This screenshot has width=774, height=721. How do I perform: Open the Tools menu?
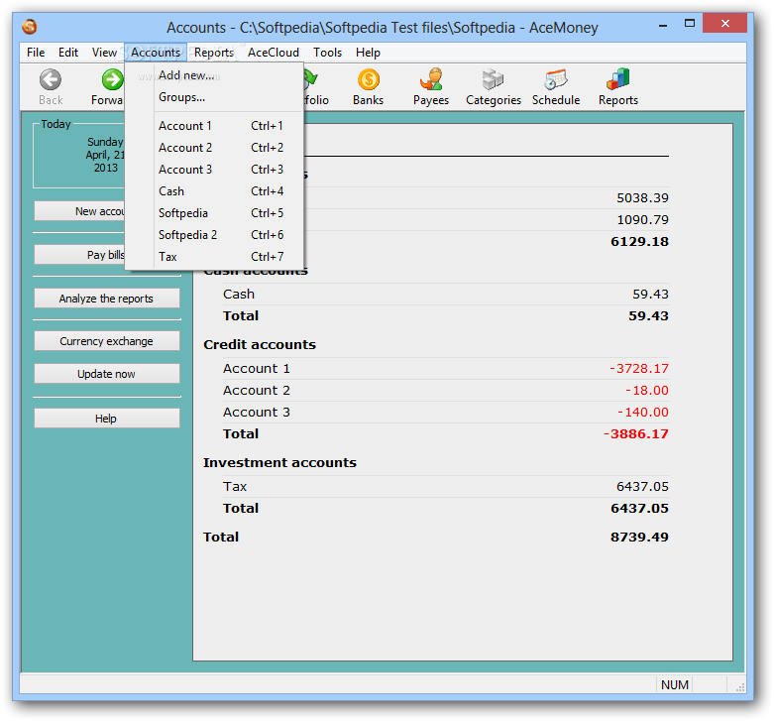point(327,53)
